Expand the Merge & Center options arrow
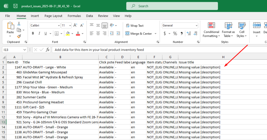This screenshot has height=140, width=267. [x=155, y=34]
